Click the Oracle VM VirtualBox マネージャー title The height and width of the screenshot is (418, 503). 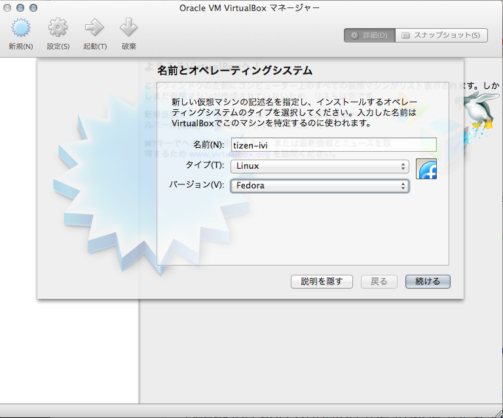pyautogui.click(x=250, y=8)
